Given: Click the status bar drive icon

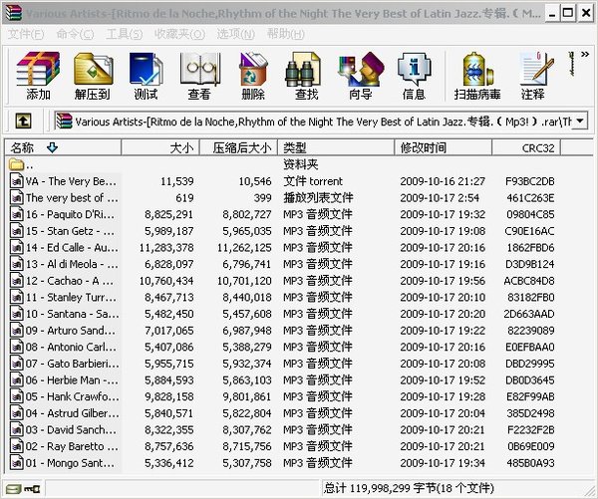Looking at the screenshot, I should [14, 489].
